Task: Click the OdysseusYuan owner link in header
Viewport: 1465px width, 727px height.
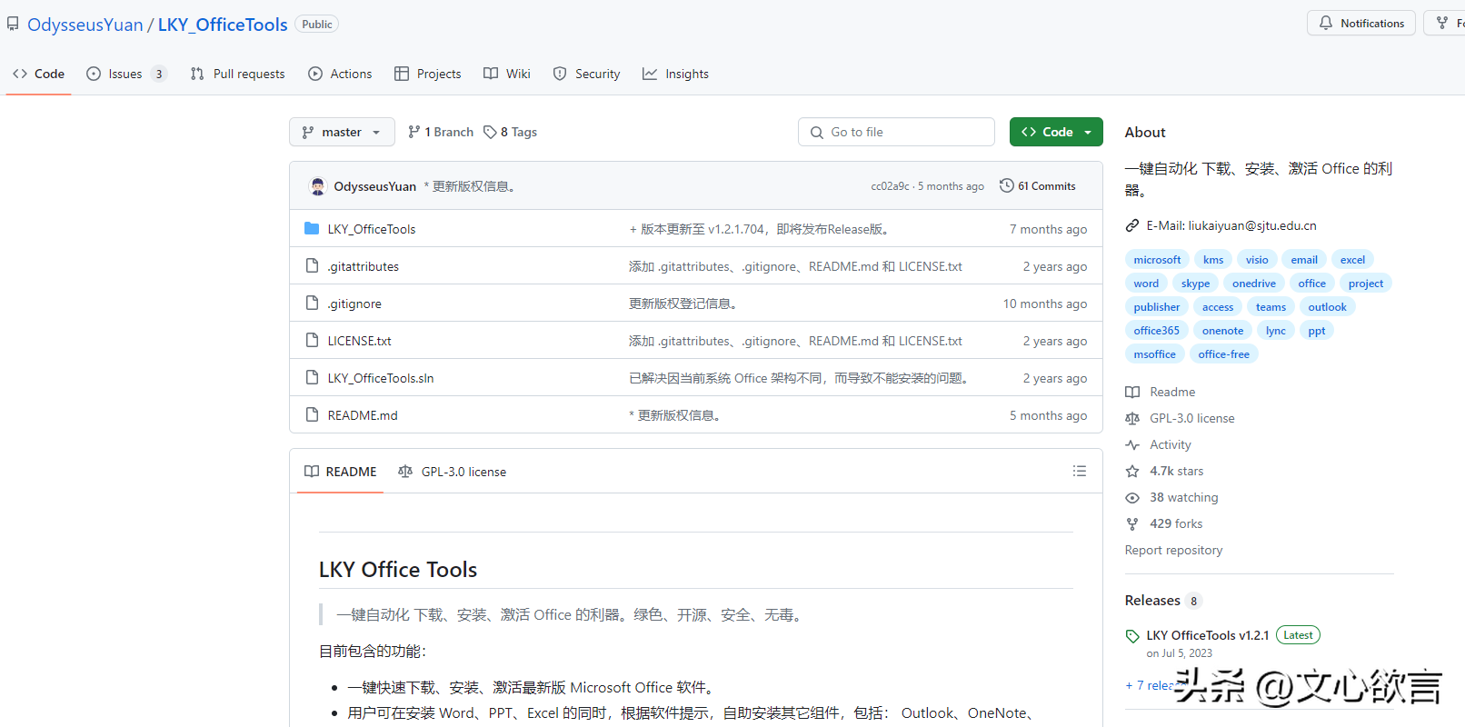Action: pos(85,25)
